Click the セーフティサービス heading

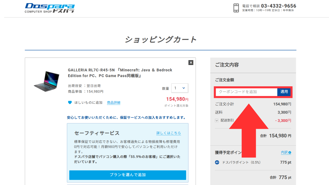[97, 133]
